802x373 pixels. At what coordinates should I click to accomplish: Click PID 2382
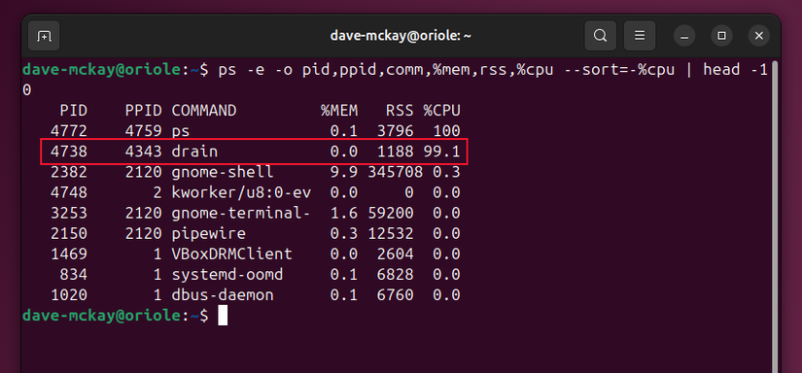coord(69,172)
